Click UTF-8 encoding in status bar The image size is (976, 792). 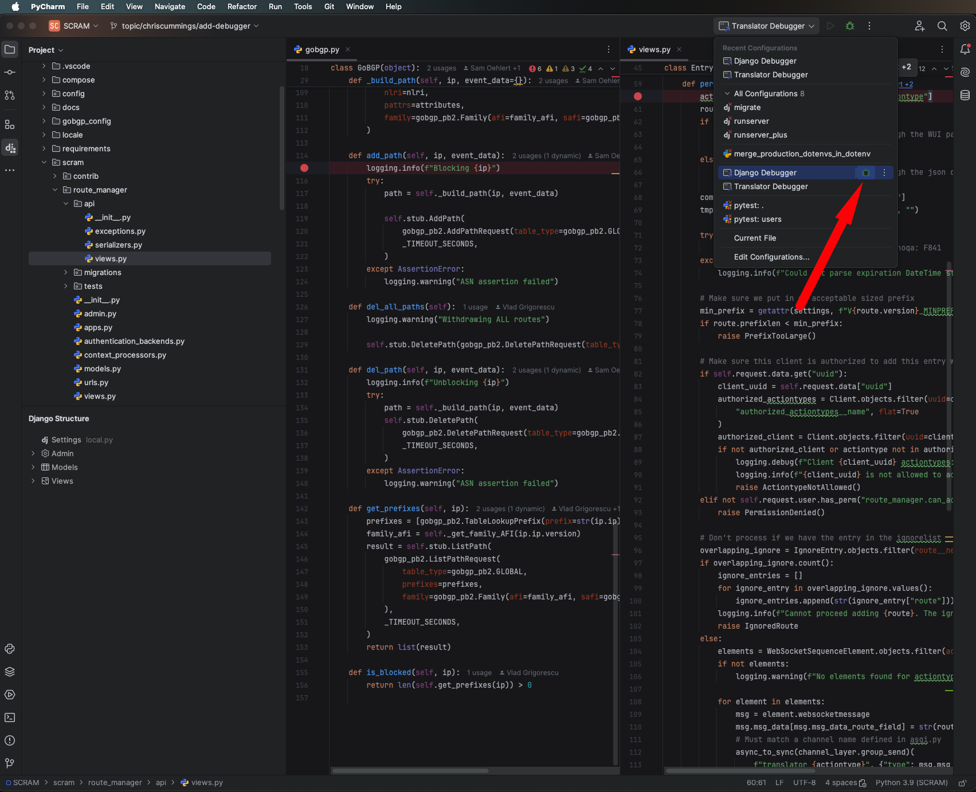click(804, 783)
